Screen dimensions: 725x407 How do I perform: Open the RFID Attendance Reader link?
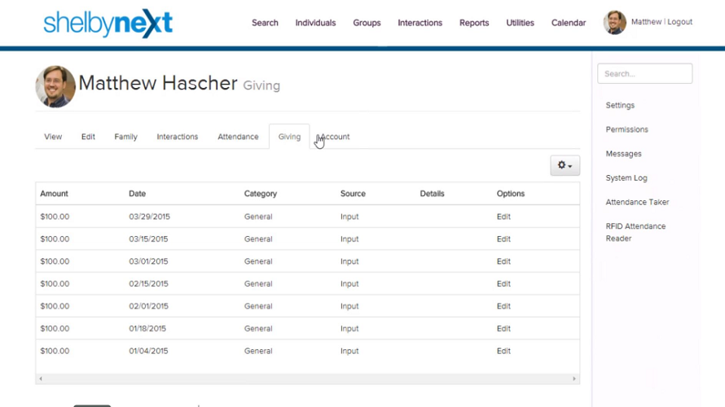click(x=635, y=232)
